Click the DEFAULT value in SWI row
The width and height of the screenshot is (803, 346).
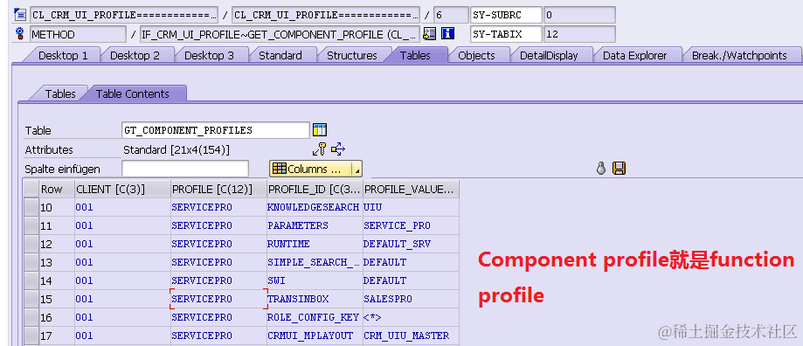point(411,280)
